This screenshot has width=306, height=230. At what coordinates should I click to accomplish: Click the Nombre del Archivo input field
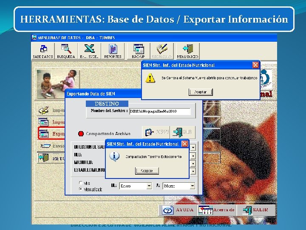coord(160,111)
